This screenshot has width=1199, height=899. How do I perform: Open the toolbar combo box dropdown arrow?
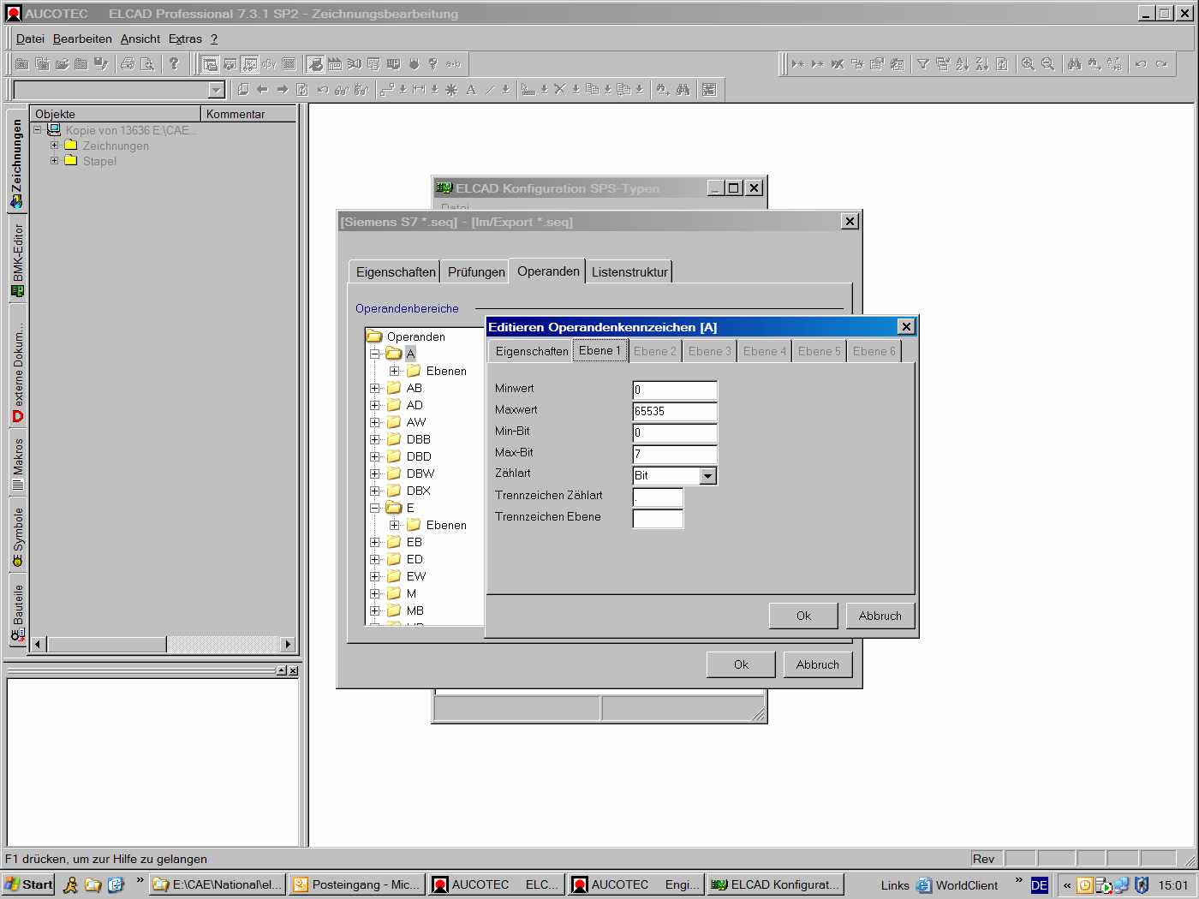[x=217, y=90]
